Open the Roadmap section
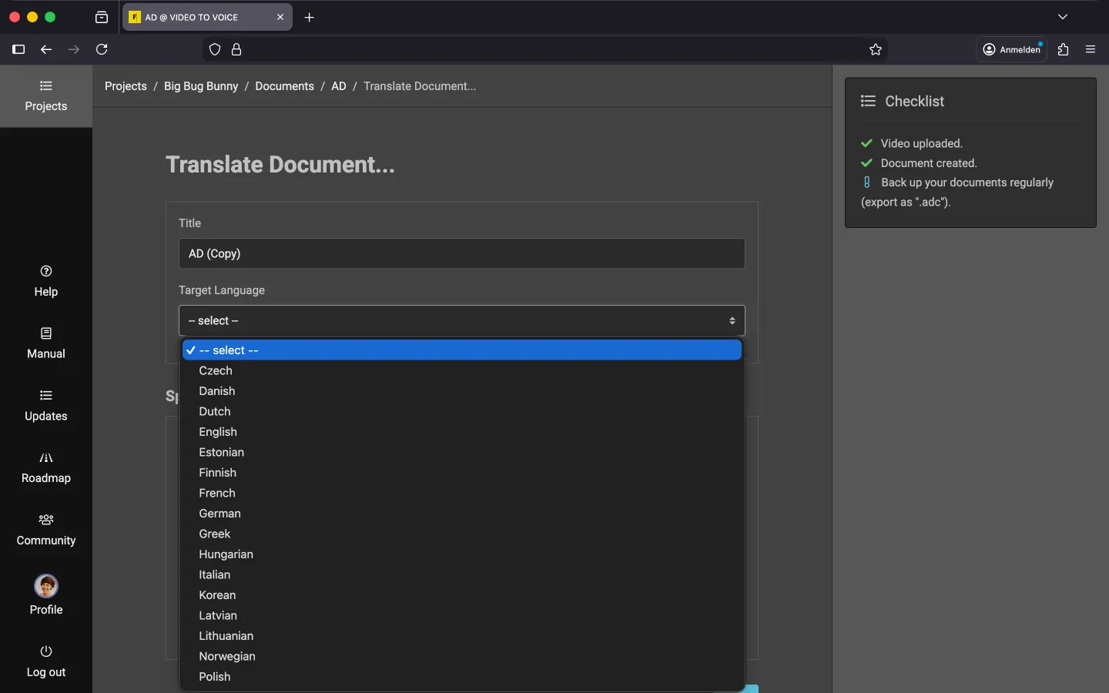 point(46,467)
